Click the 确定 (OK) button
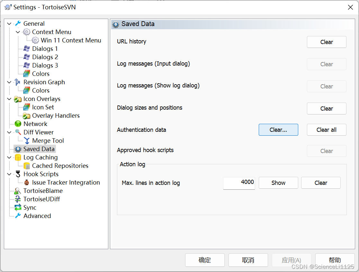 (205, 260)
